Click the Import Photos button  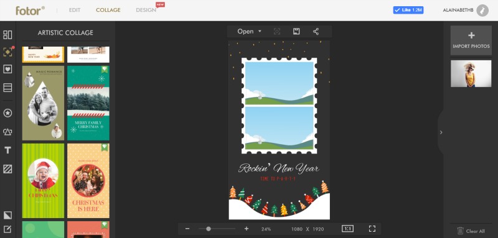click(x=471, y=40)
